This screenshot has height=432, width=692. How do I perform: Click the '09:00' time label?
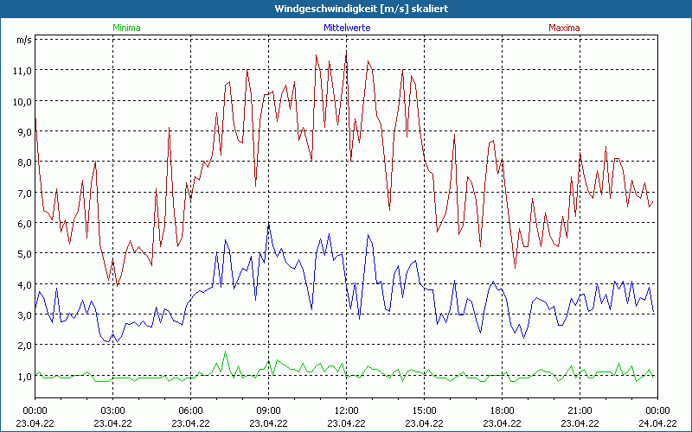tap(268, 411)
